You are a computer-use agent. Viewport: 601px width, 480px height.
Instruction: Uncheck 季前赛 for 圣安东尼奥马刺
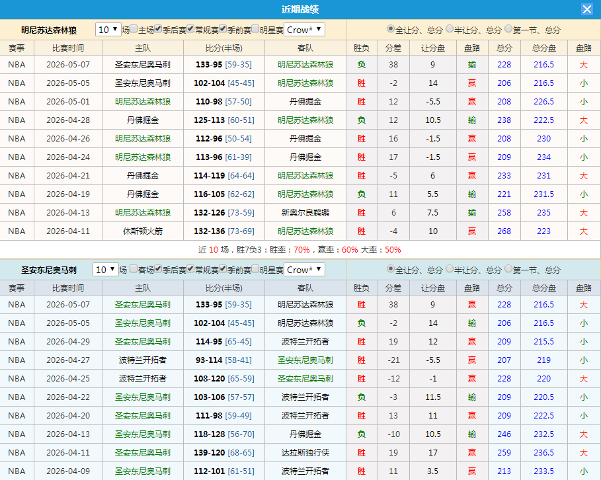coord(223,268)
